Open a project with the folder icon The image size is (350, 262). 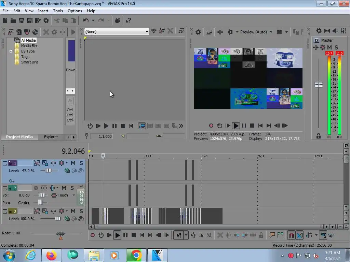coord(13,21)
